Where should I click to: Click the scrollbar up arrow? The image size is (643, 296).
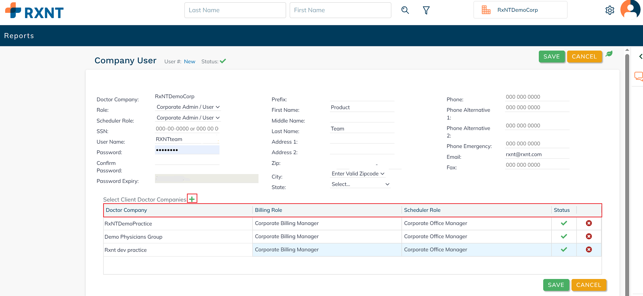627,50
